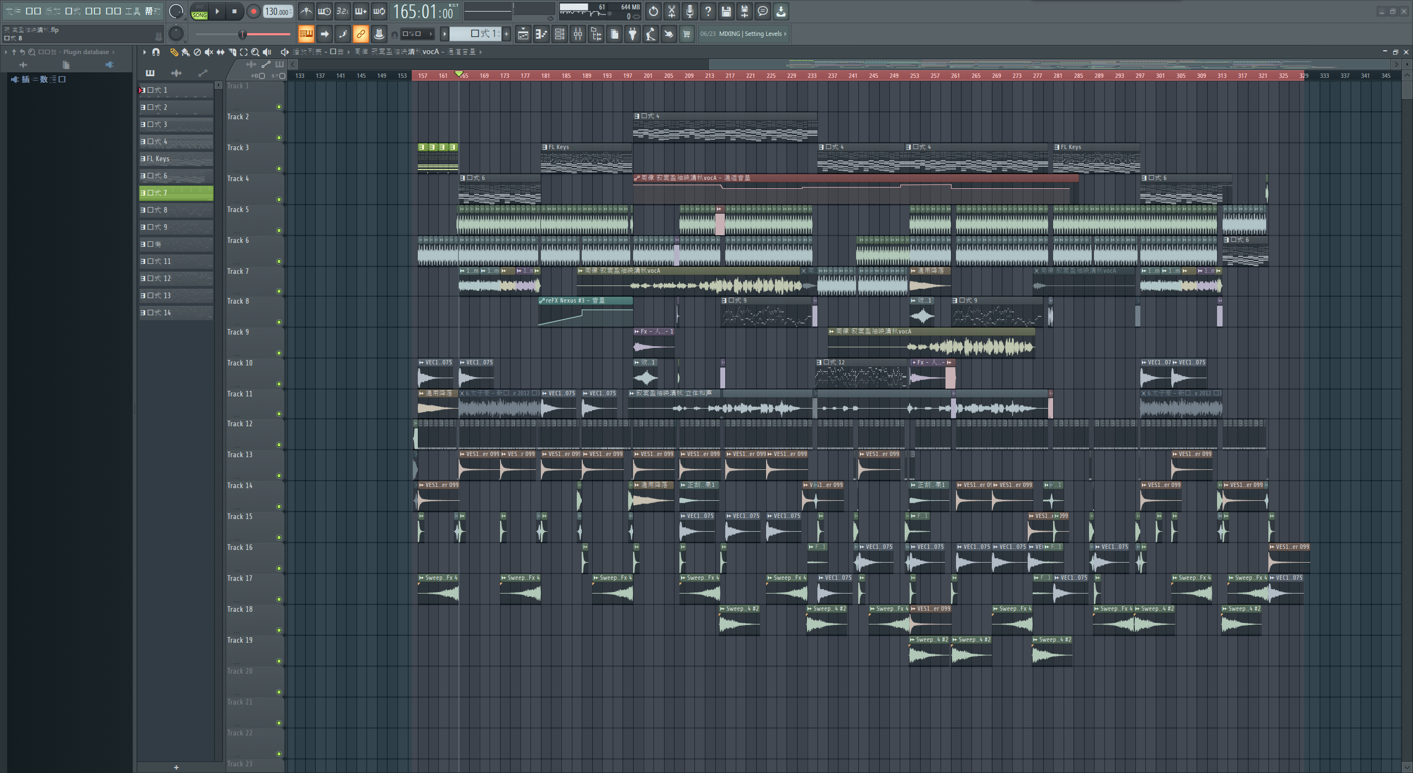Select the slice tool in the playlist toolbar
Image resolution: width=1413 pixels, height=773 pixels.
(x=232, y=52)
